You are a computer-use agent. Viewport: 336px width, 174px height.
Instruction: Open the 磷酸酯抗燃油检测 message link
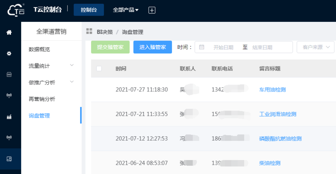pyautogui.click(x=280, y=139)
